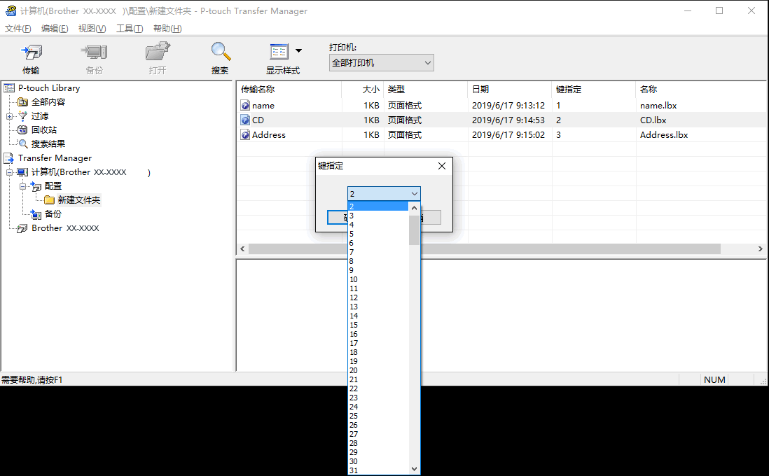The height and width of the screenshot is (476, 769).
Task: Select the Address.lbx cell
Action: pyautogui.click(x=663, y=135)
